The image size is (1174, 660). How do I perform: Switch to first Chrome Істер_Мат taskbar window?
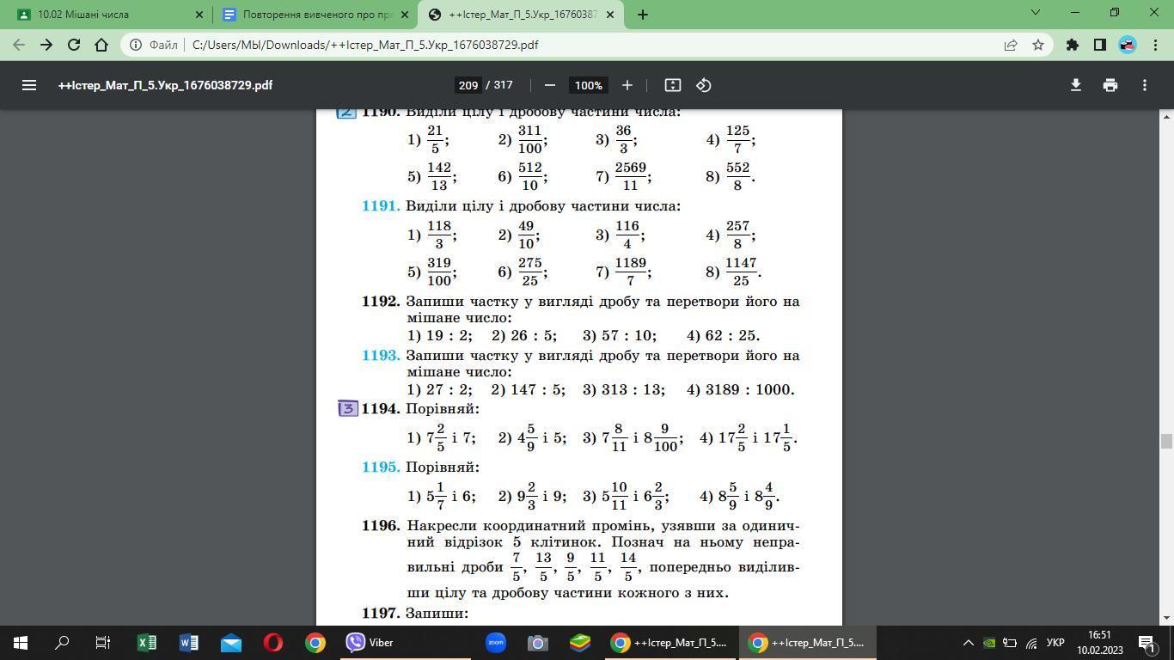point(668,642)
